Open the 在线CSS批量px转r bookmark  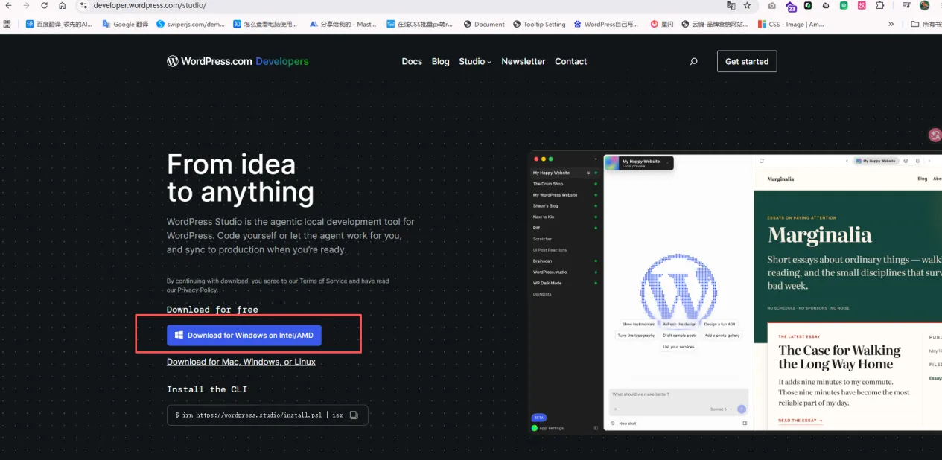click(420, 24)
